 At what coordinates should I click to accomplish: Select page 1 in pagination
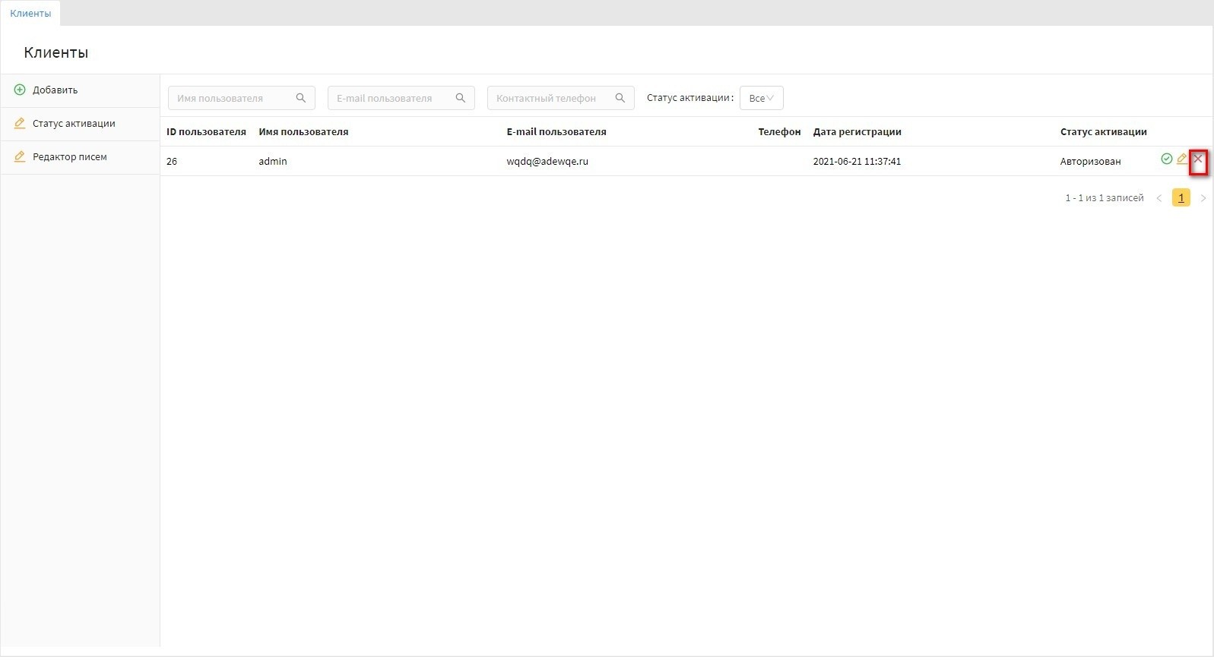1181,198
